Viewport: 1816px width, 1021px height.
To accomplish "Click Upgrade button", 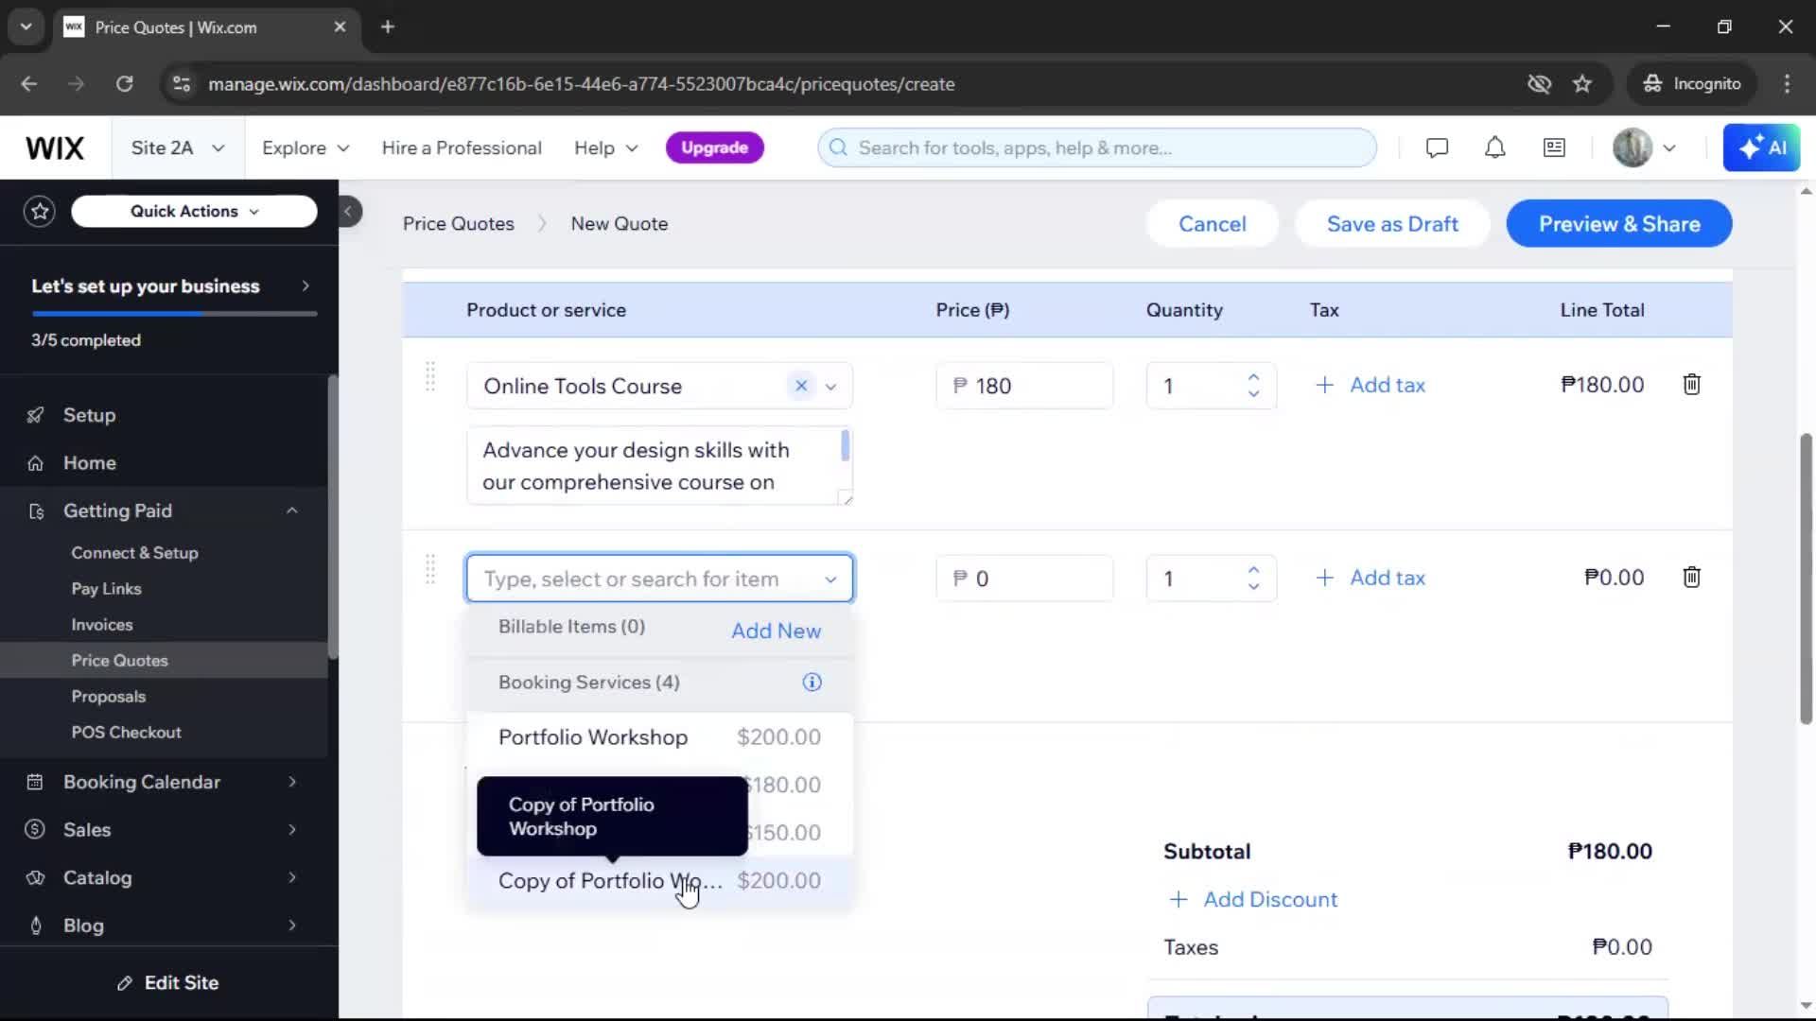I will [714, 147].
